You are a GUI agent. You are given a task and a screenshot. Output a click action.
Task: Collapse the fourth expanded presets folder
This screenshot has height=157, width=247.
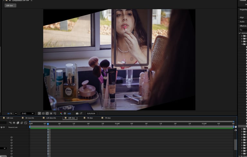coord(242,44)
